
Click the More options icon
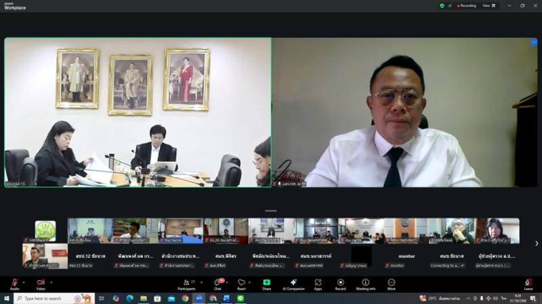coord(392,283)
